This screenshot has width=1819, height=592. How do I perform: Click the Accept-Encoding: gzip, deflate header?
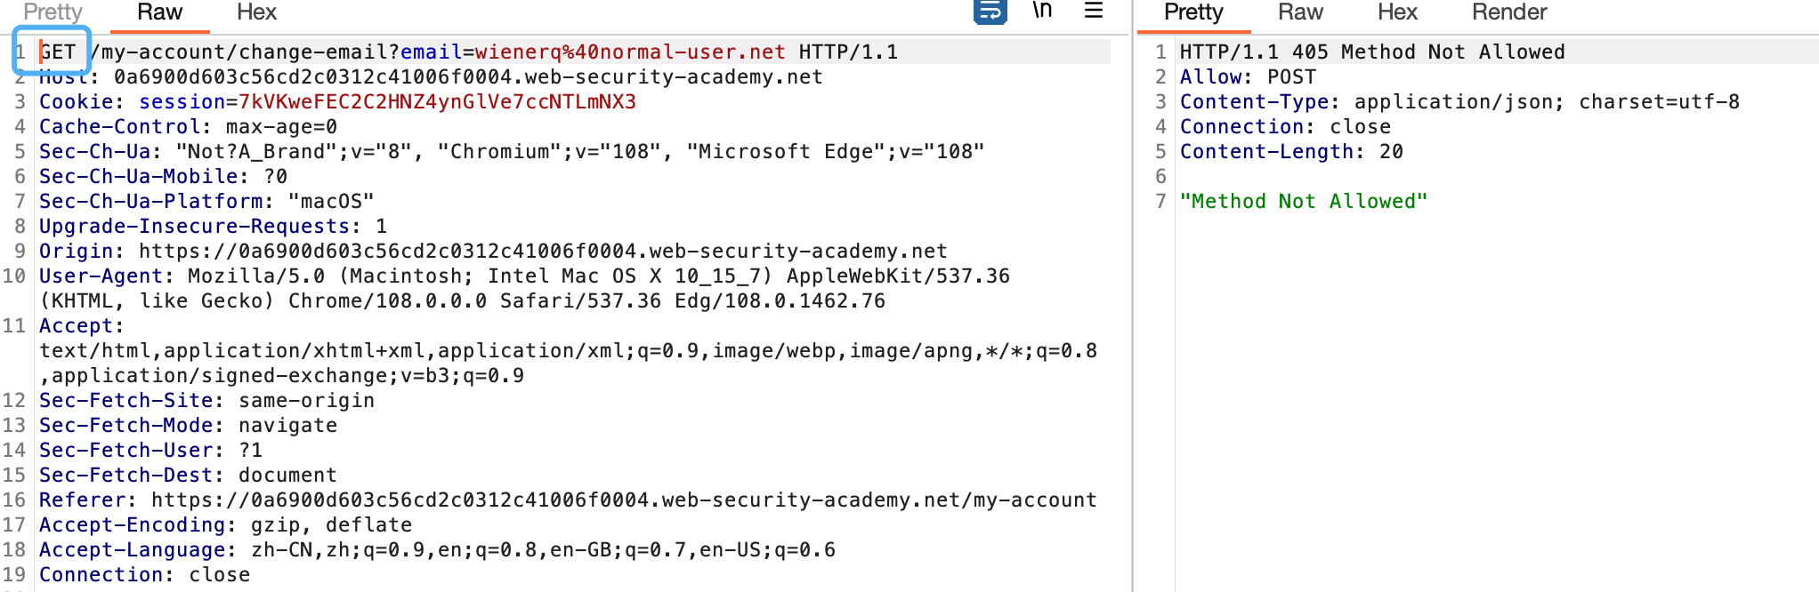pyautogui.click(x=225, y=525)
